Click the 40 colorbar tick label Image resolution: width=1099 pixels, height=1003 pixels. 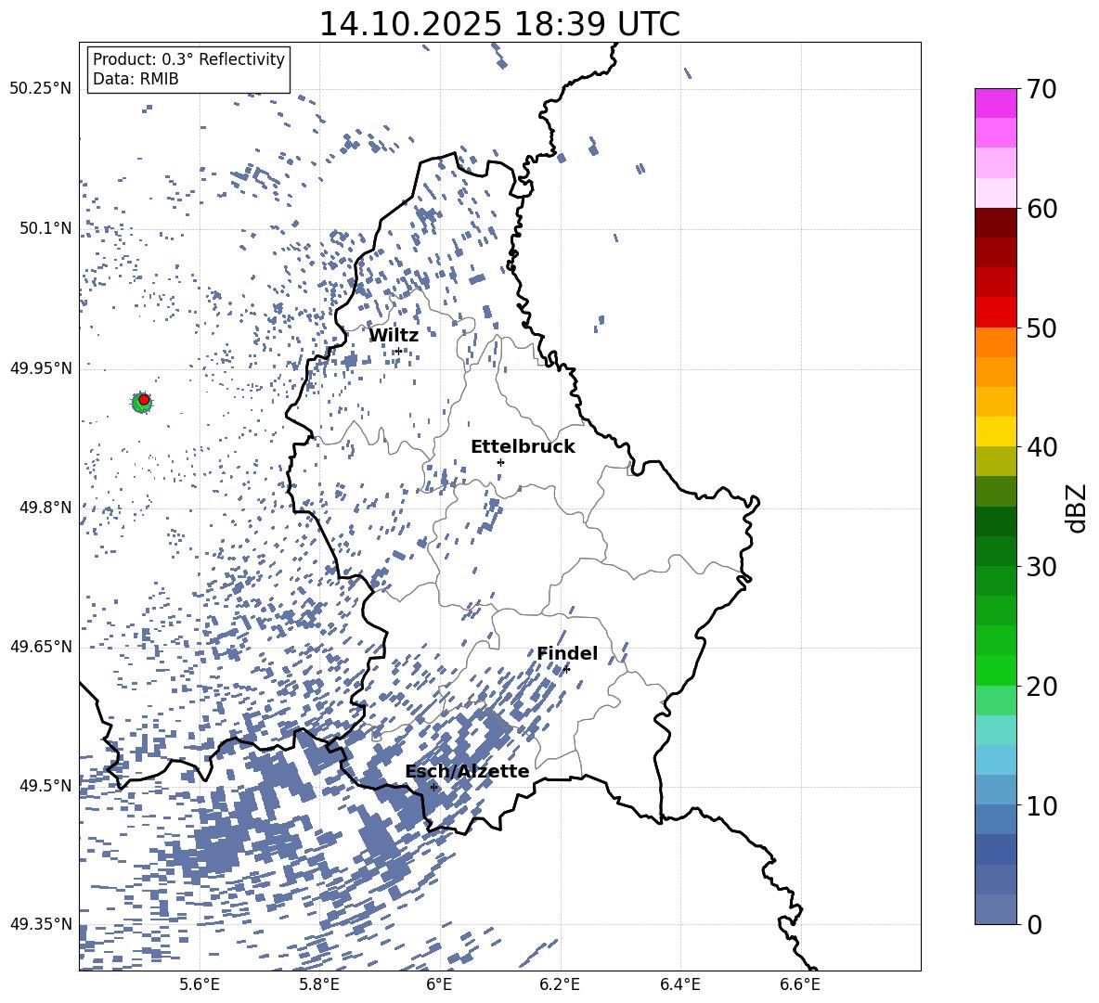coord(1041,447)
